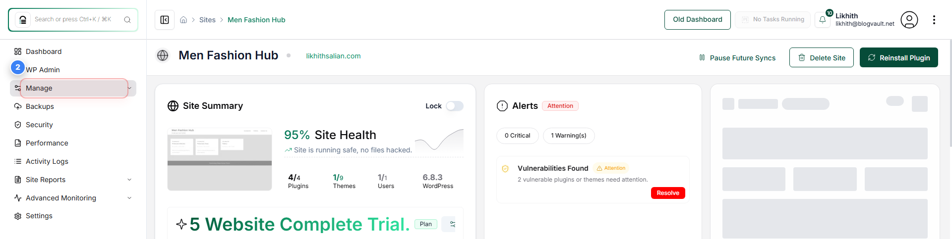
Task: Click No Tasks Running indicator
Action: tap(773, 20)
